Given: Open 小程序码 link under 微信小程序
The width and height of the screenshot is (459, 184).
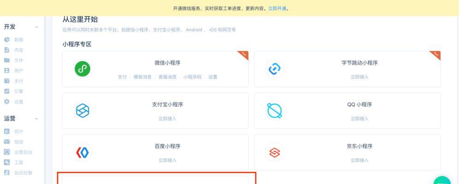Looking at the screenshot, I should click(x=192, y=77).
